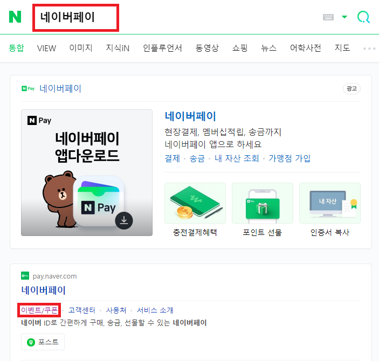Viewport: 379px width, 361px height.
Task: Open the 포인트 선물 thumbnail
Action: tap(263, 203)
